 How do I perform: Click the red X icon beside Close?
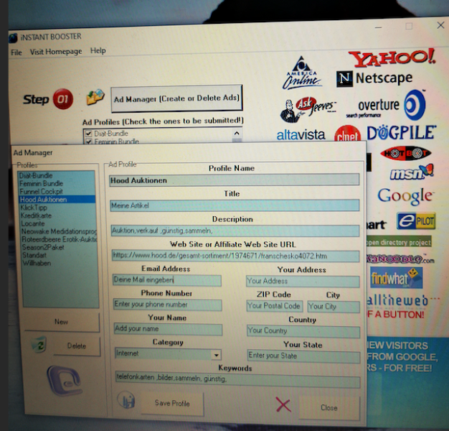click(x=283, y=405)
